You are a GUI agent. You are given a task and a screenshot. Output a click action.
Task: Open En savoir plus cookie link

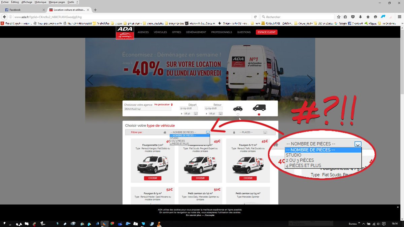pyautogui.click(x=193, y=215)
